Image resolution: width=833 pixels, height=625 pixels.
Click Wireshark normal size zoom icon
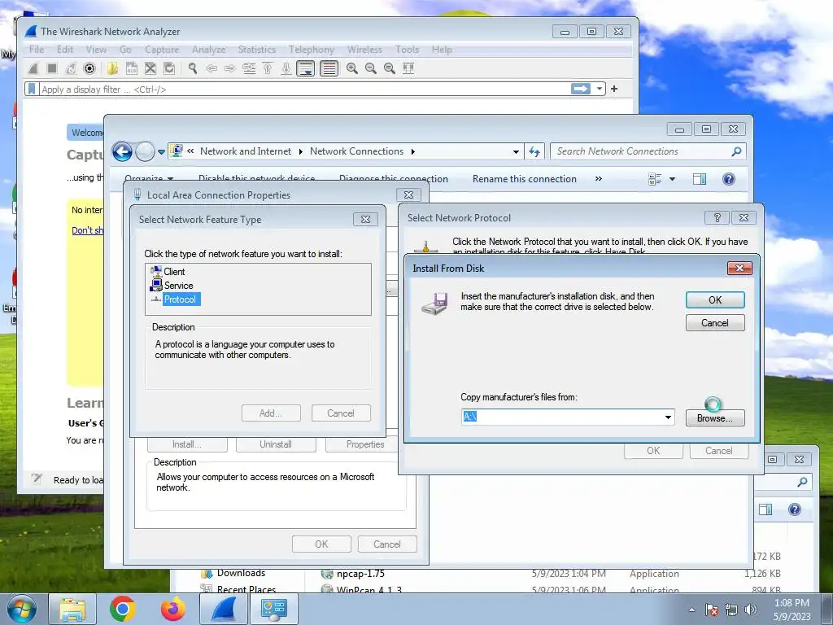(x=390, y=68)
